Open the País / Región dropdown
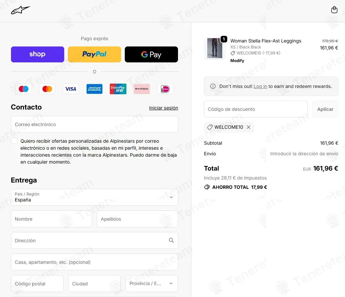 (x=94, y=197)
